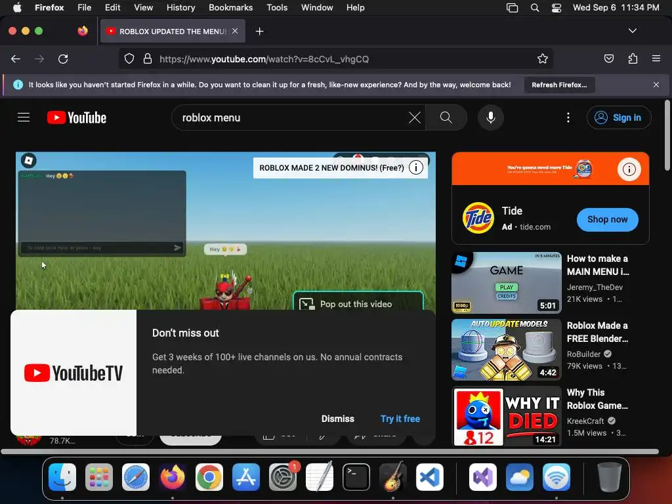This screenshot has height=504, width=672.
Task: Open macOS Control Center in menu bar
Action: (x=556, y=8)
